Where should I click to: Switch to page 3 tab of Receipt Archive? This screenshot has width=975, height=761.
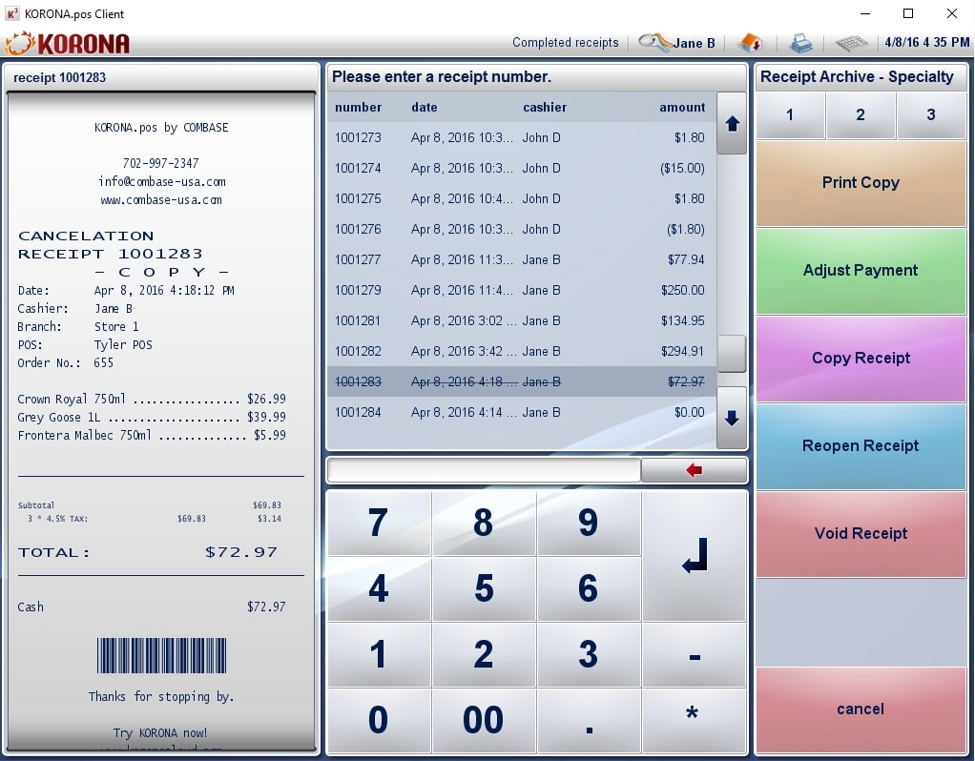(x=931, y=115)
